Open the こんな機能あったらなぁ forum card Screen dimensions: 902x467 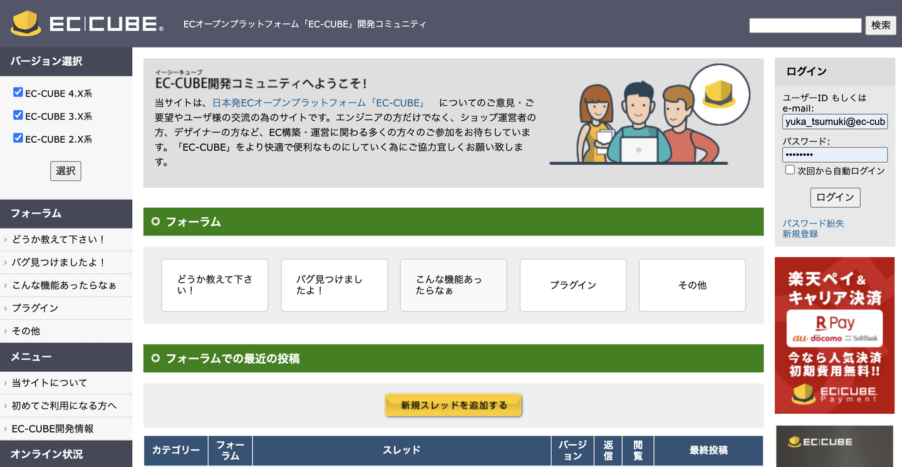[454, 285]
